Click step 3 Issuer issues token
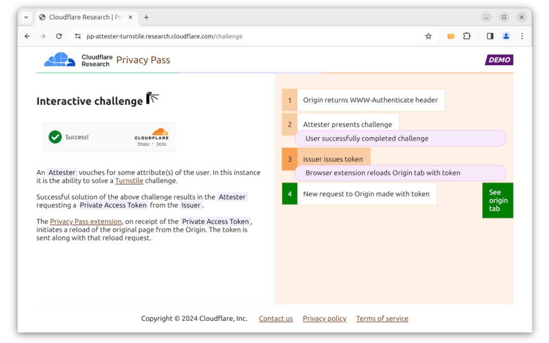This screenshot has width=549, height=343. [326, 159]
